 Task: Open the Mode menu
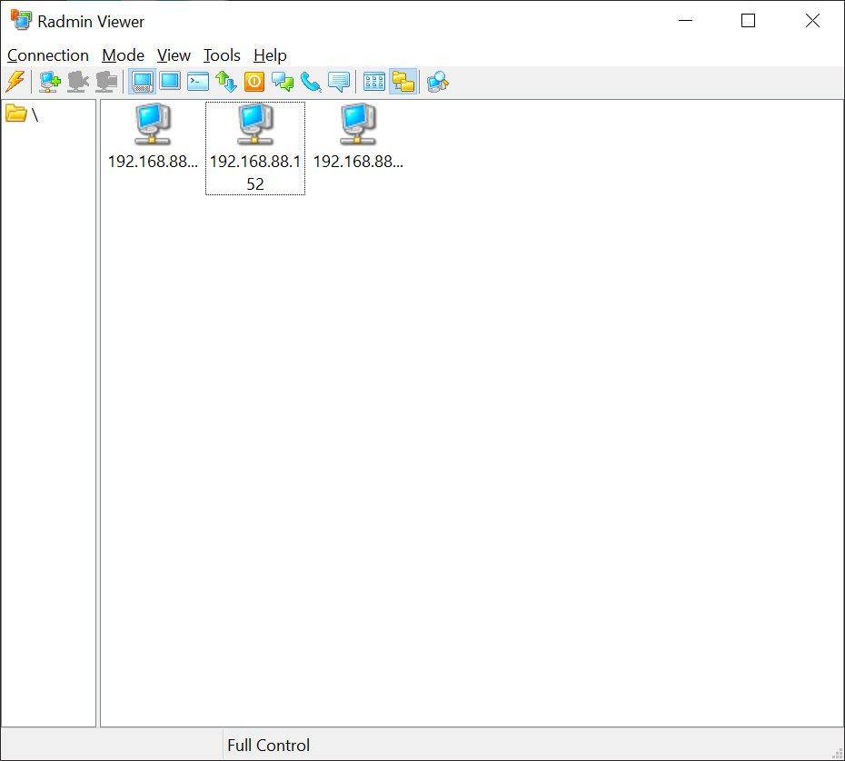[x=124, y=55]
